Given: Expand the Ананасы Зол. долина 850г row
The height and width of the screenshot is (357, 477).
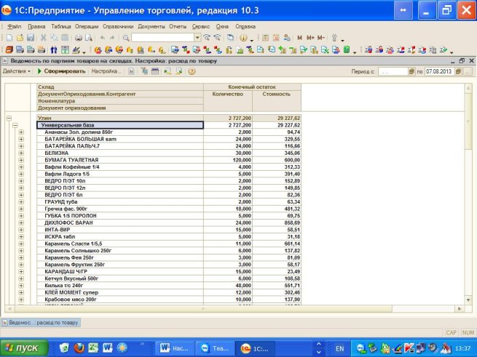Looking at the screenshot, I should (x=21, y=132).
